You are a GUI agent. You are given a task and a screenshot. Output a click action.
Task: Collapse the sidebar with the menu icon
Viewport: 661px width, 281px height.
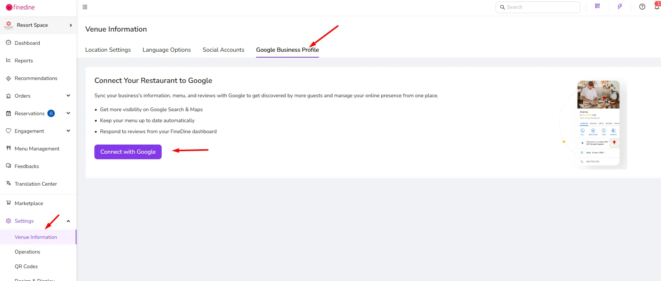tap(85, 7)
